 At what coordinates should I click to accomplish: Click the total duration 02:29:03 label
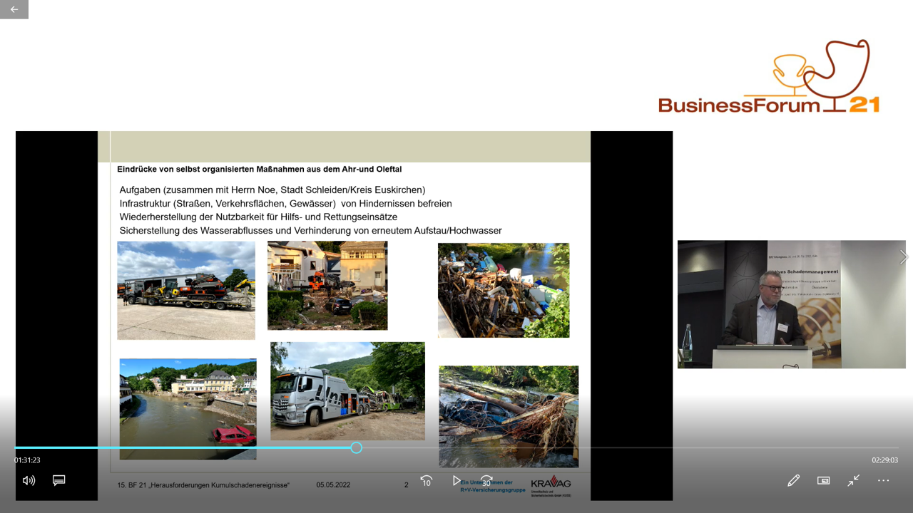click(x=884, y=460)
